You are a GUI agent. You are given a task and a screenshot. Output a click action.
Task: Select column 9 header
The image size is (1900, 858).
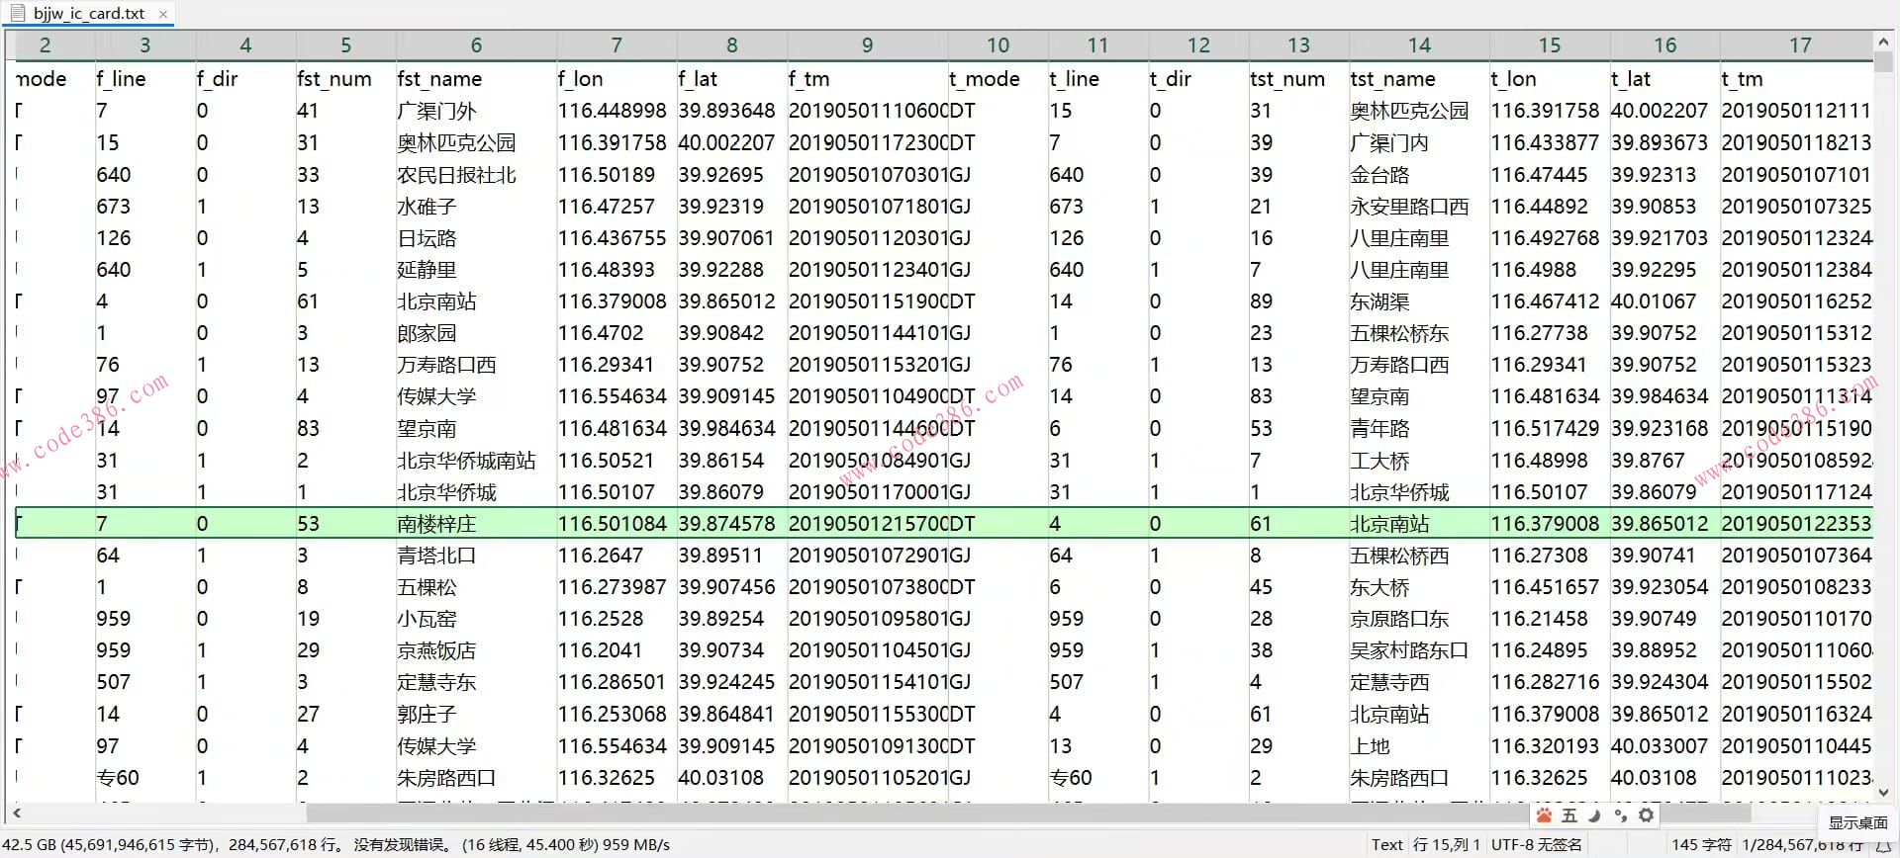tap(867, 45)
